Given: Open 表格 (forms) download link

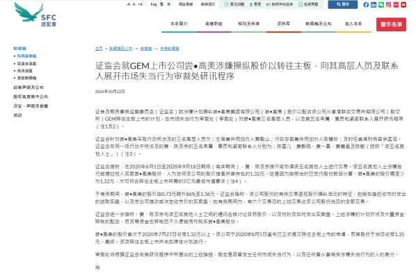Looking at the screenshot, I should [255, 4].
